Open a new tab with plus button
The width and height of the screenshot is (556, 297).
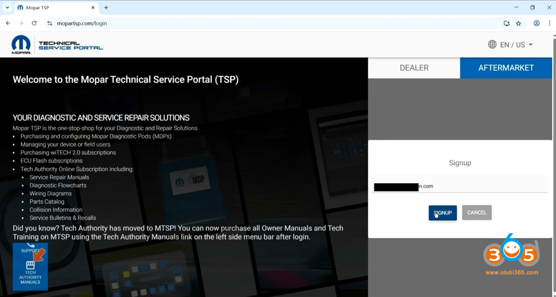click(x=106, y=8)
